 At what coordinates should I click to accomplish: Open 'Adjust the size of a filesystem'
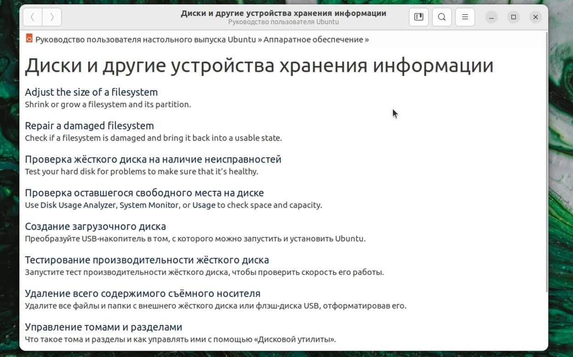pos(91,92)
